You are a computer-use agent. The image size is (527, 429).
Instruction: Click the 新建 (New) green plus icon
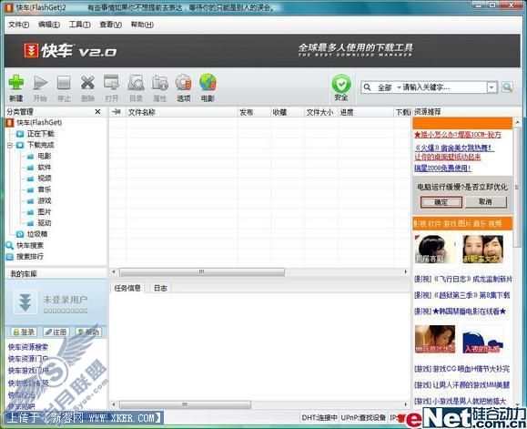(16, 83)
